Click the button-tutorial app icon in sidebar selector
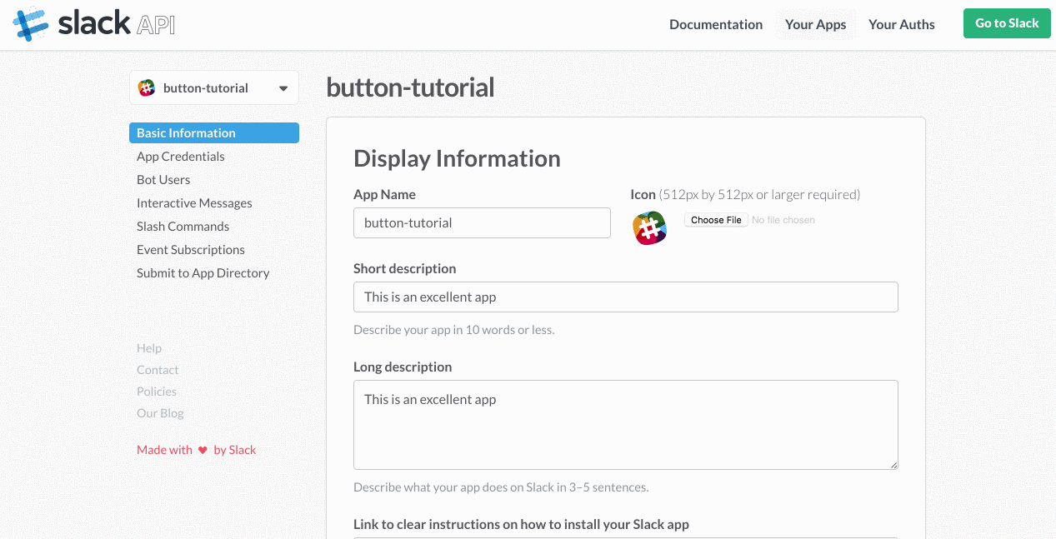Image resolution: width=1056 pixels, height=539 pixels. click(x=147, y=88)
